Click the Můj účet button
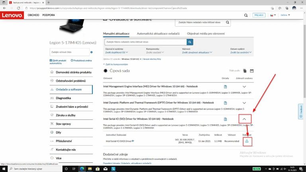The width and height of the screenshot is (306, 172). [x=259, y=16]
